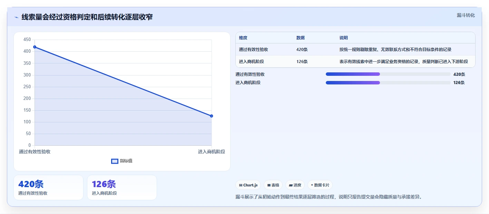
Task: Click the y-axis label 250
Action: [27, 87]
